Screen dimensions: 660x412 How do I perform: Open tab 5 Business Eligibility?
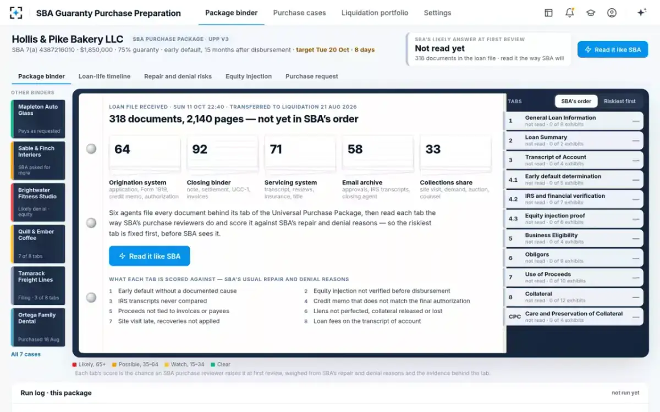click(x=574, y=238)
